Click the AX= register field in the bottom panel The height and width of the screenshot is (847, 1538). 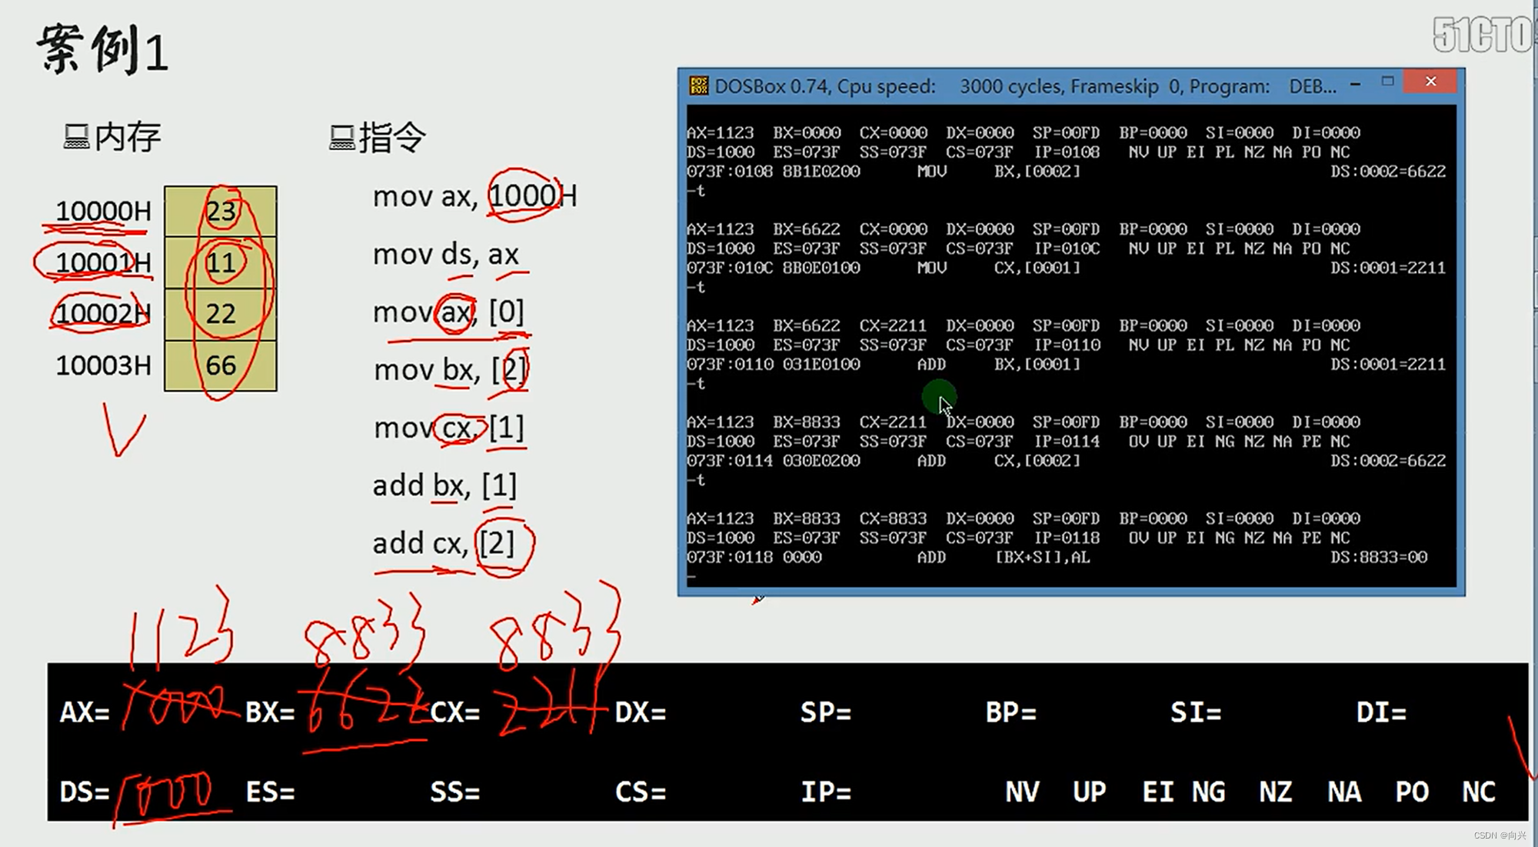pos(84,713)
